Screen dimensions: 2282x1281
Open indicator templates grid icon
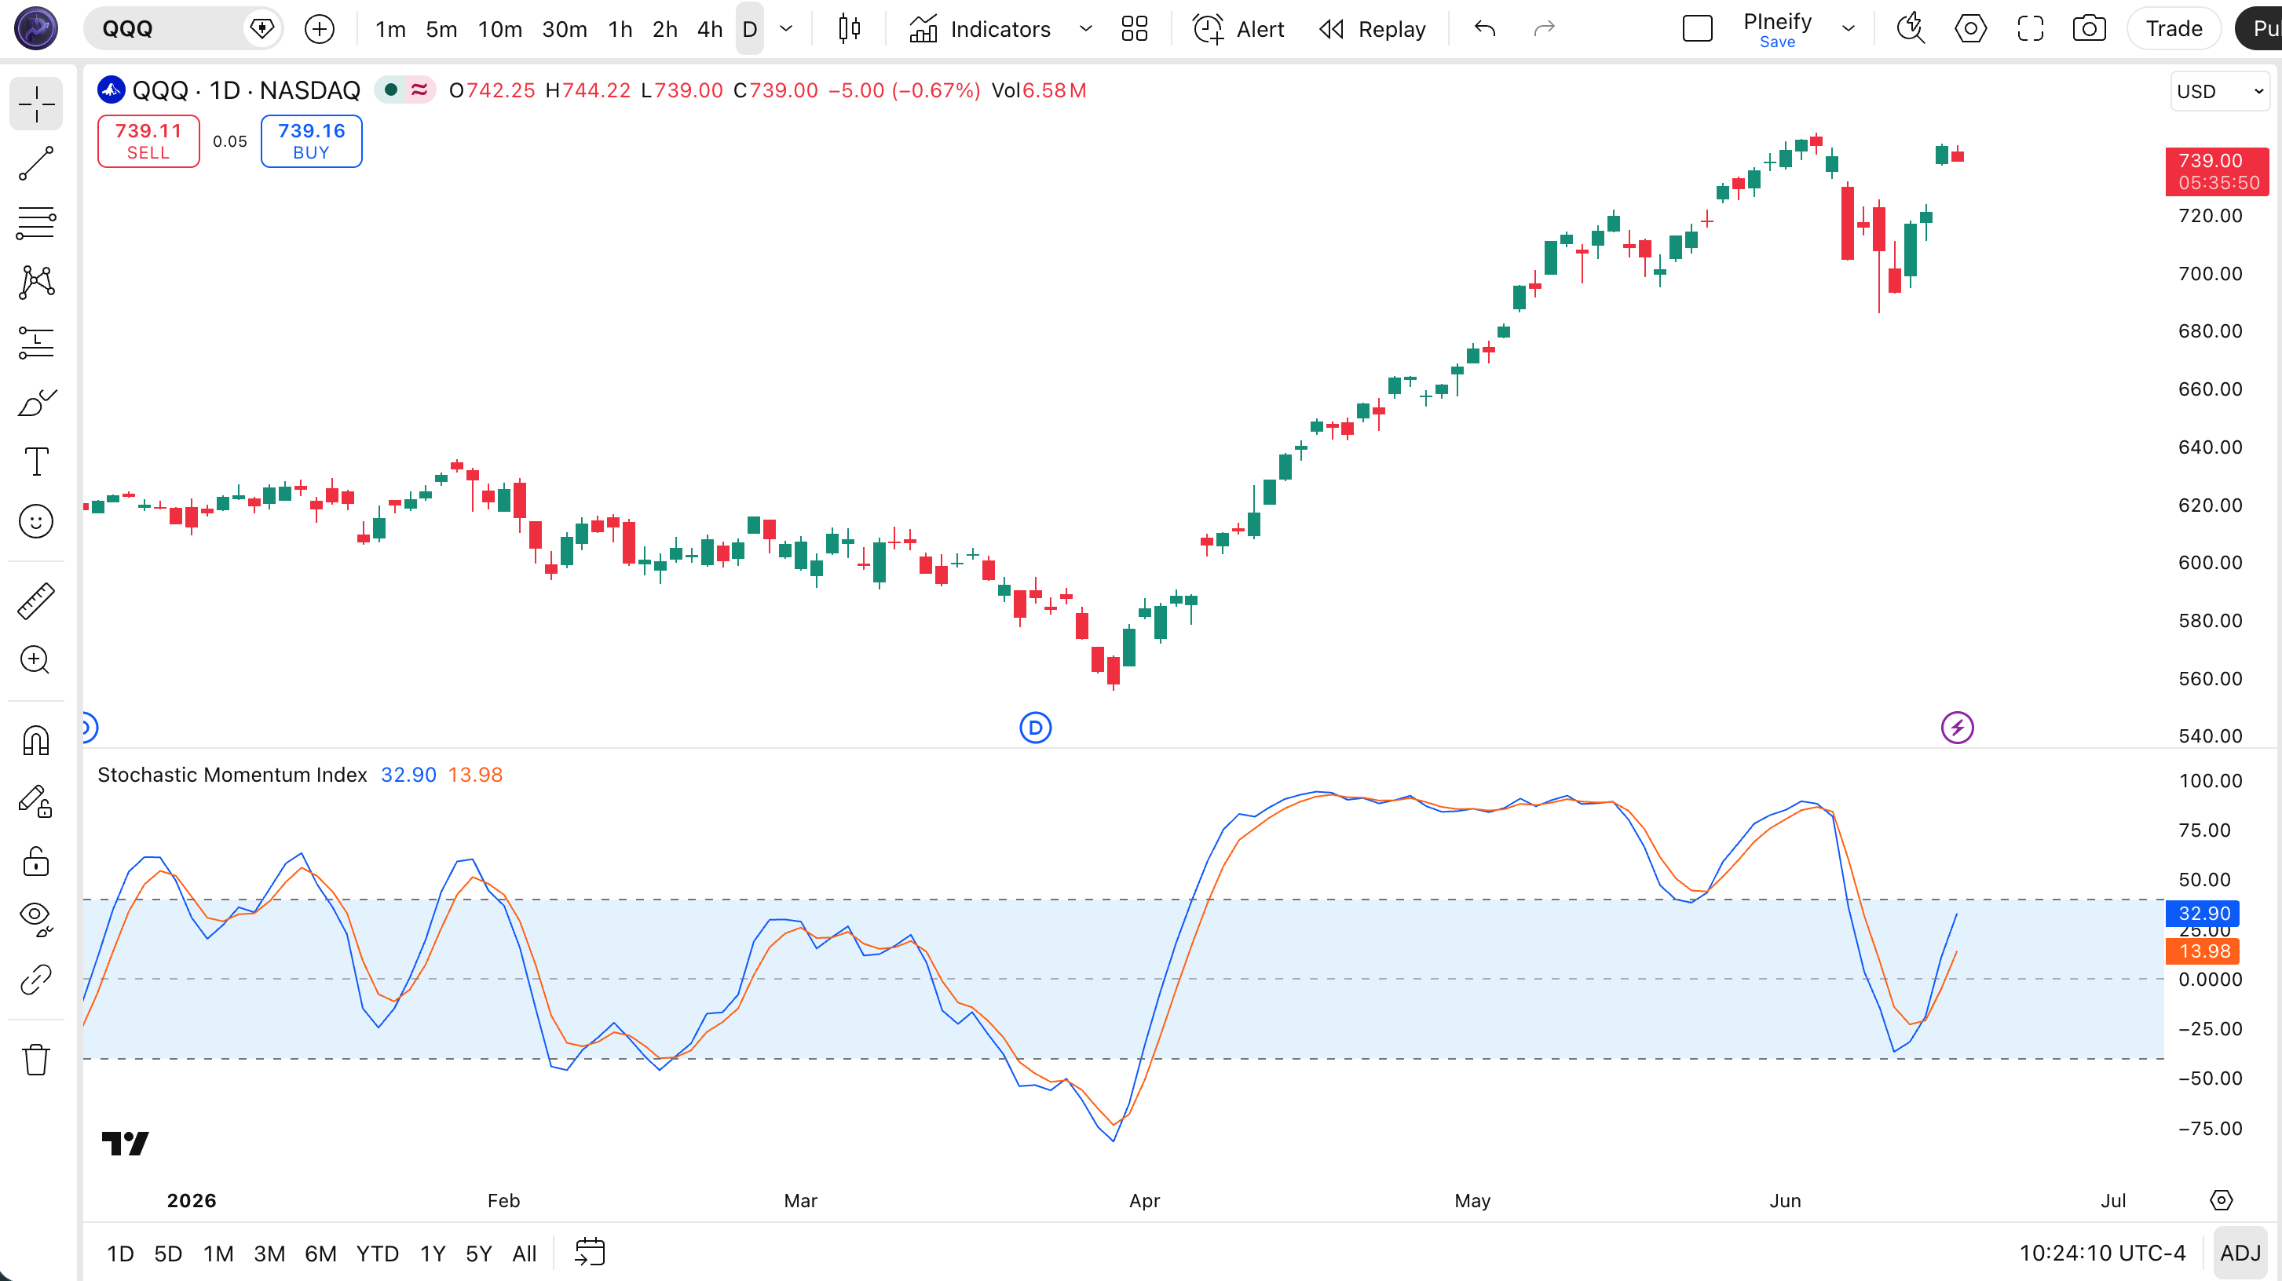click(1135, 29)
